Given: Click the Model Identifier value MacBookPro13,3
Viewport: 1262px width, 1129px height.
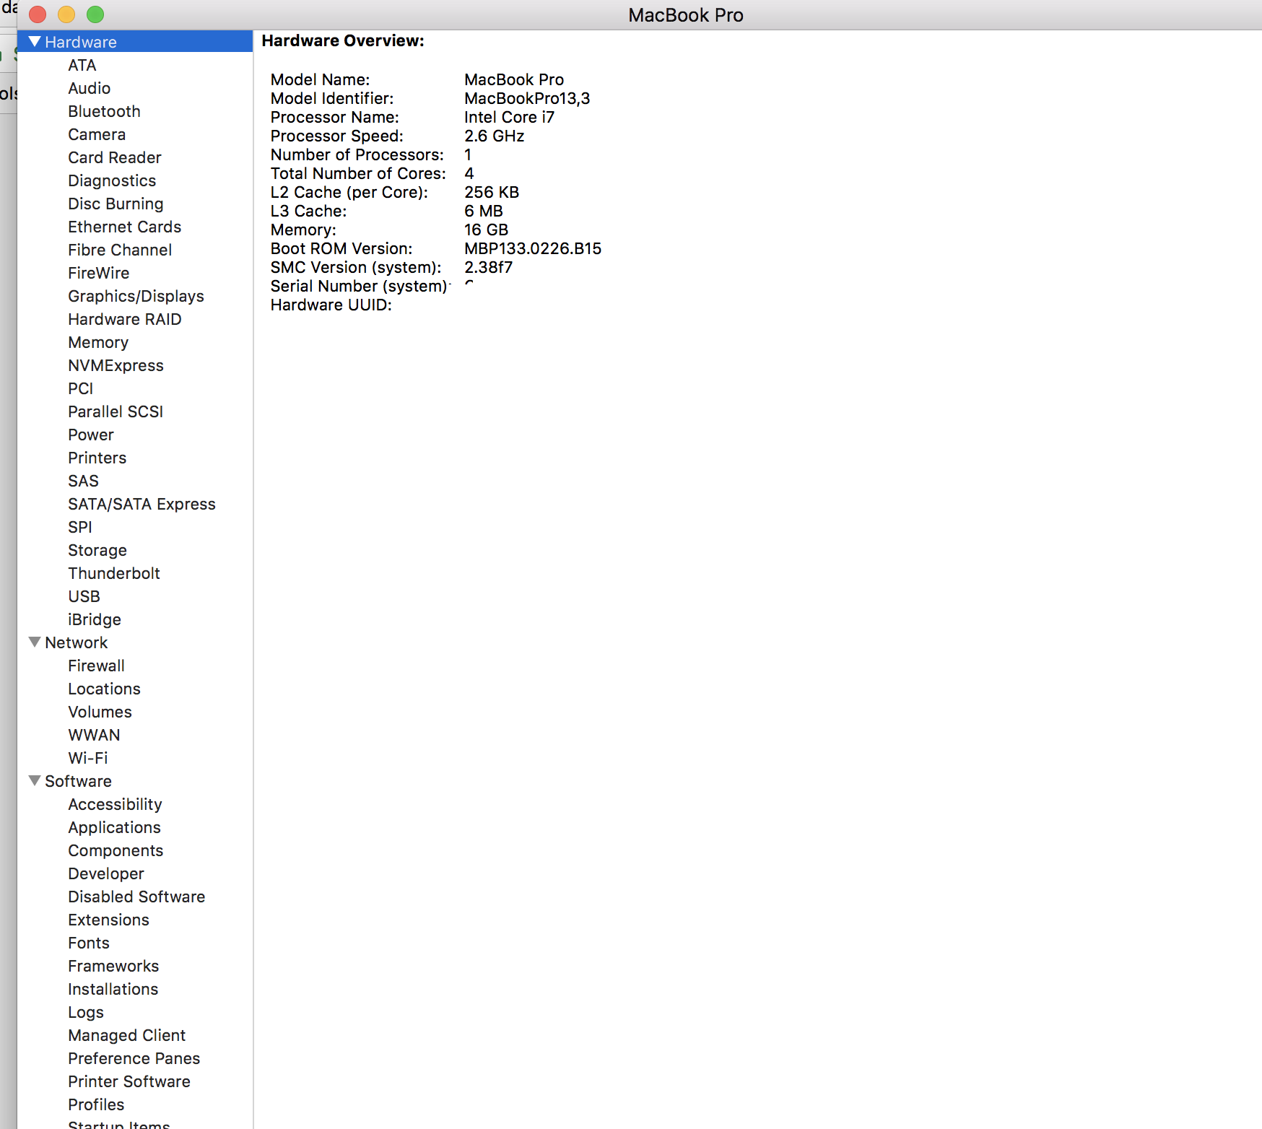Looking at the screenshot, I should (527, 98).
